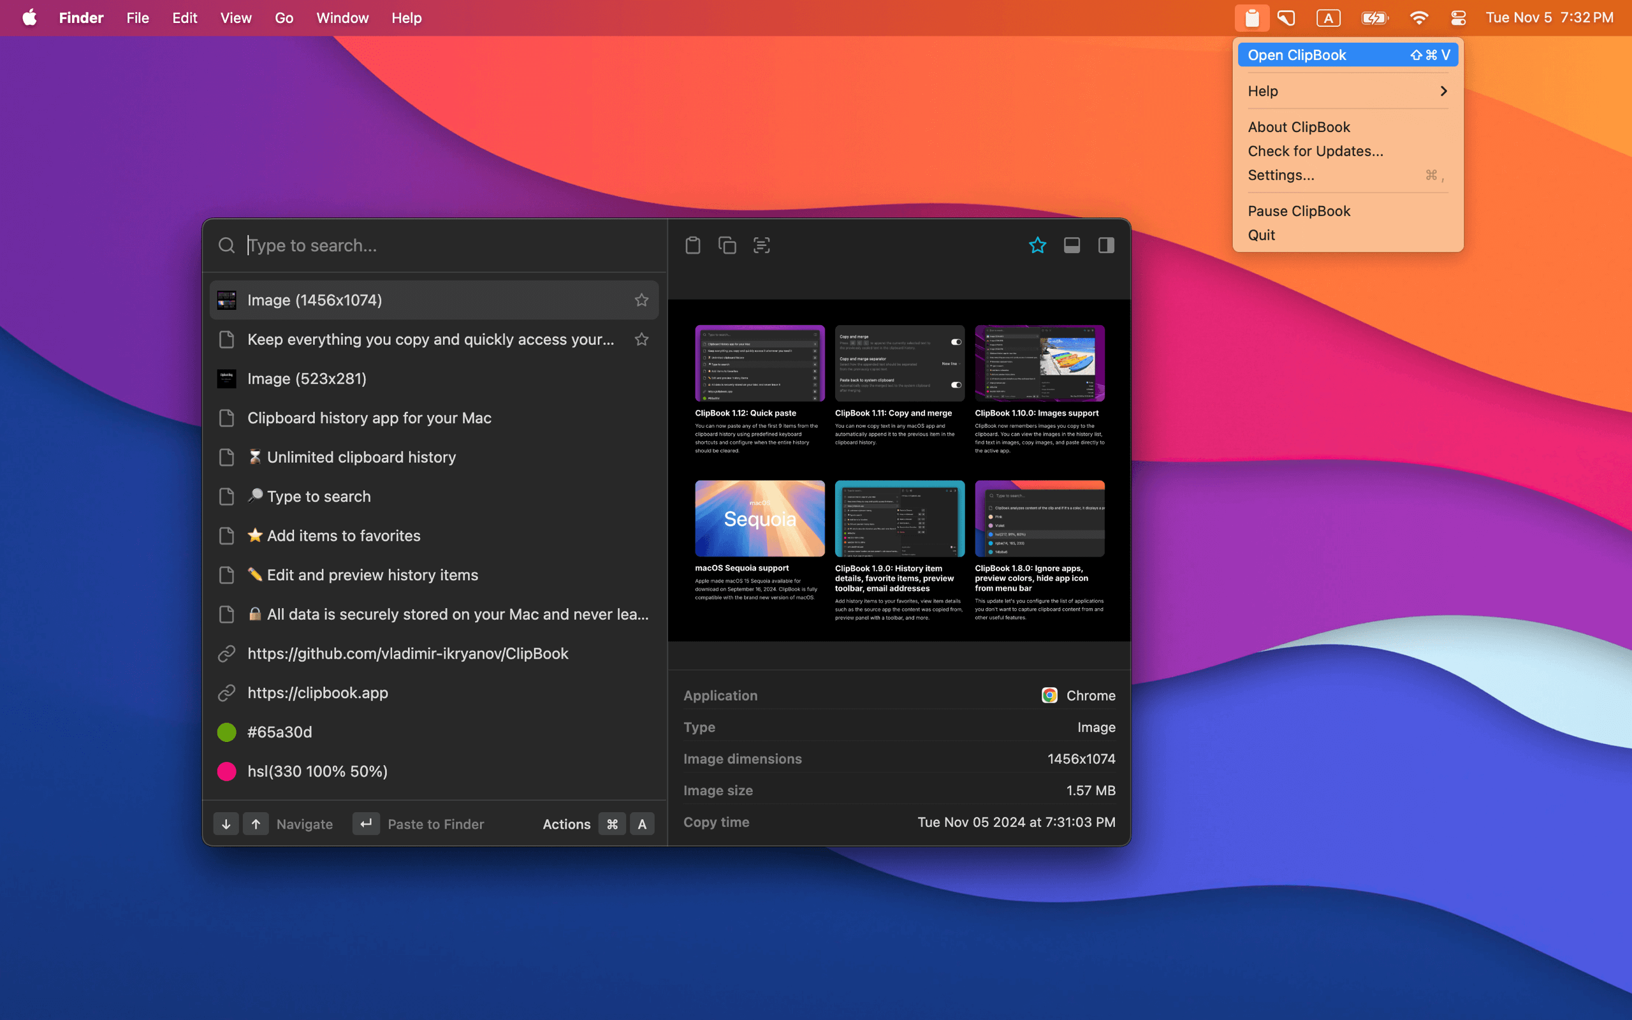Click the Wi-Fi status icon
Screen dimensions: 1632x1020
(1419, 18)
